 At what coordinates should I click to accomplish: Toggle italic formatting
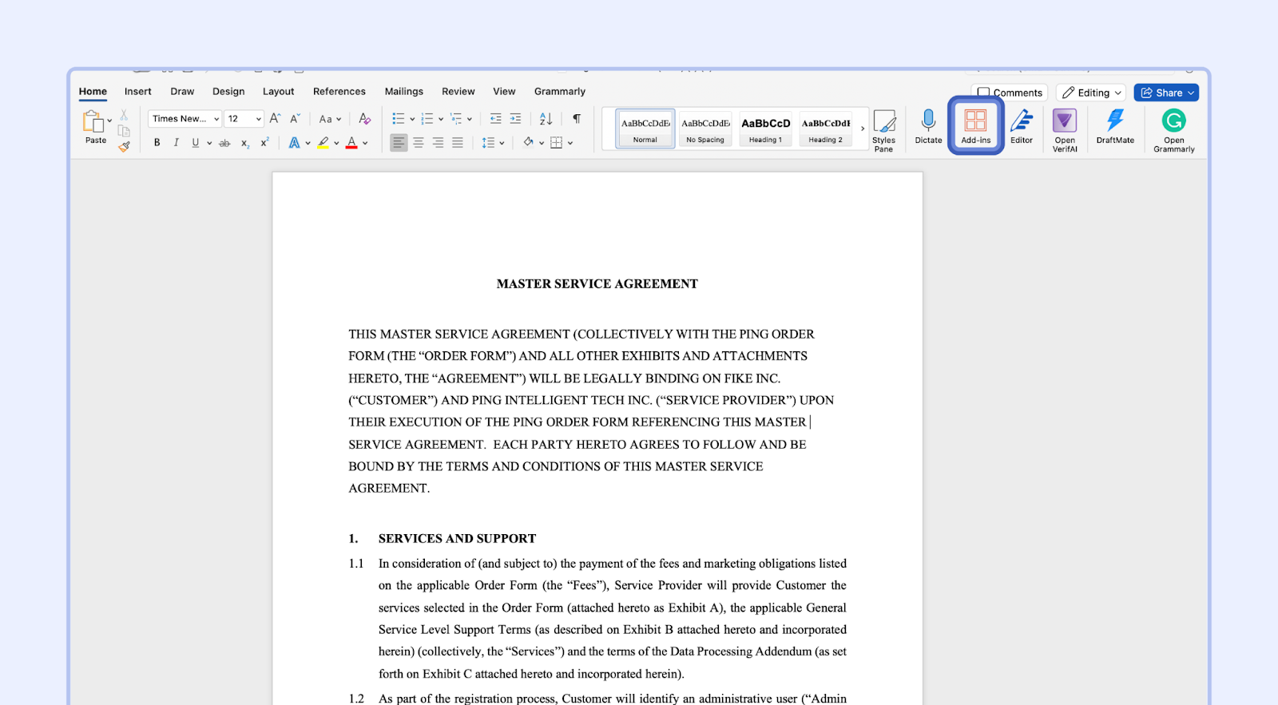point(176,143)
